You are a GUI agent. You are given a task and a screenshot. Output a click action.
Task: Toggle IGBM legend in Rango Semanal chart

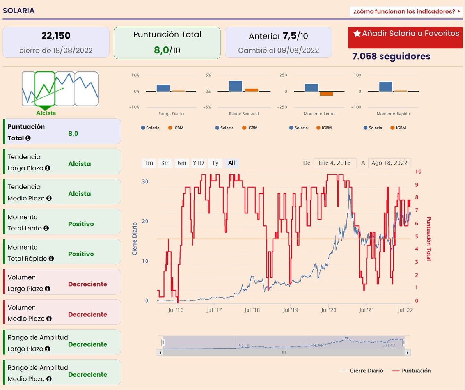point(250,128)
